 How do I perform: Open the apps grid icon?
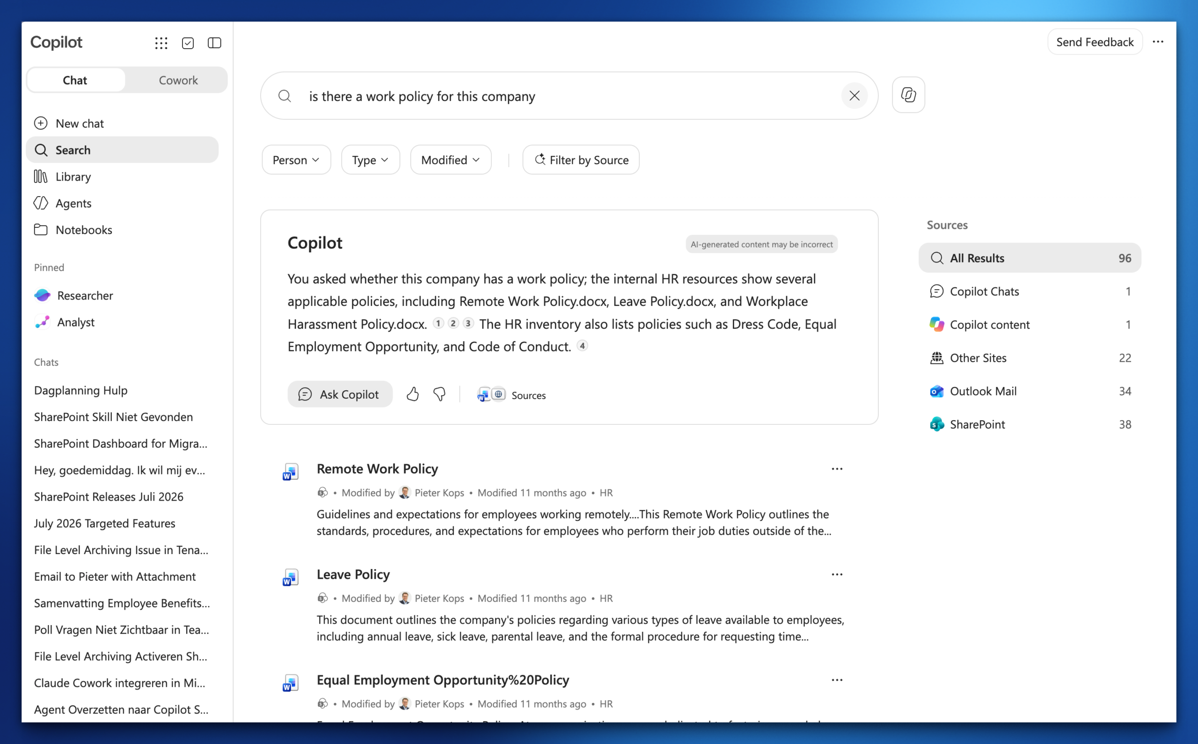pos(161,43)
